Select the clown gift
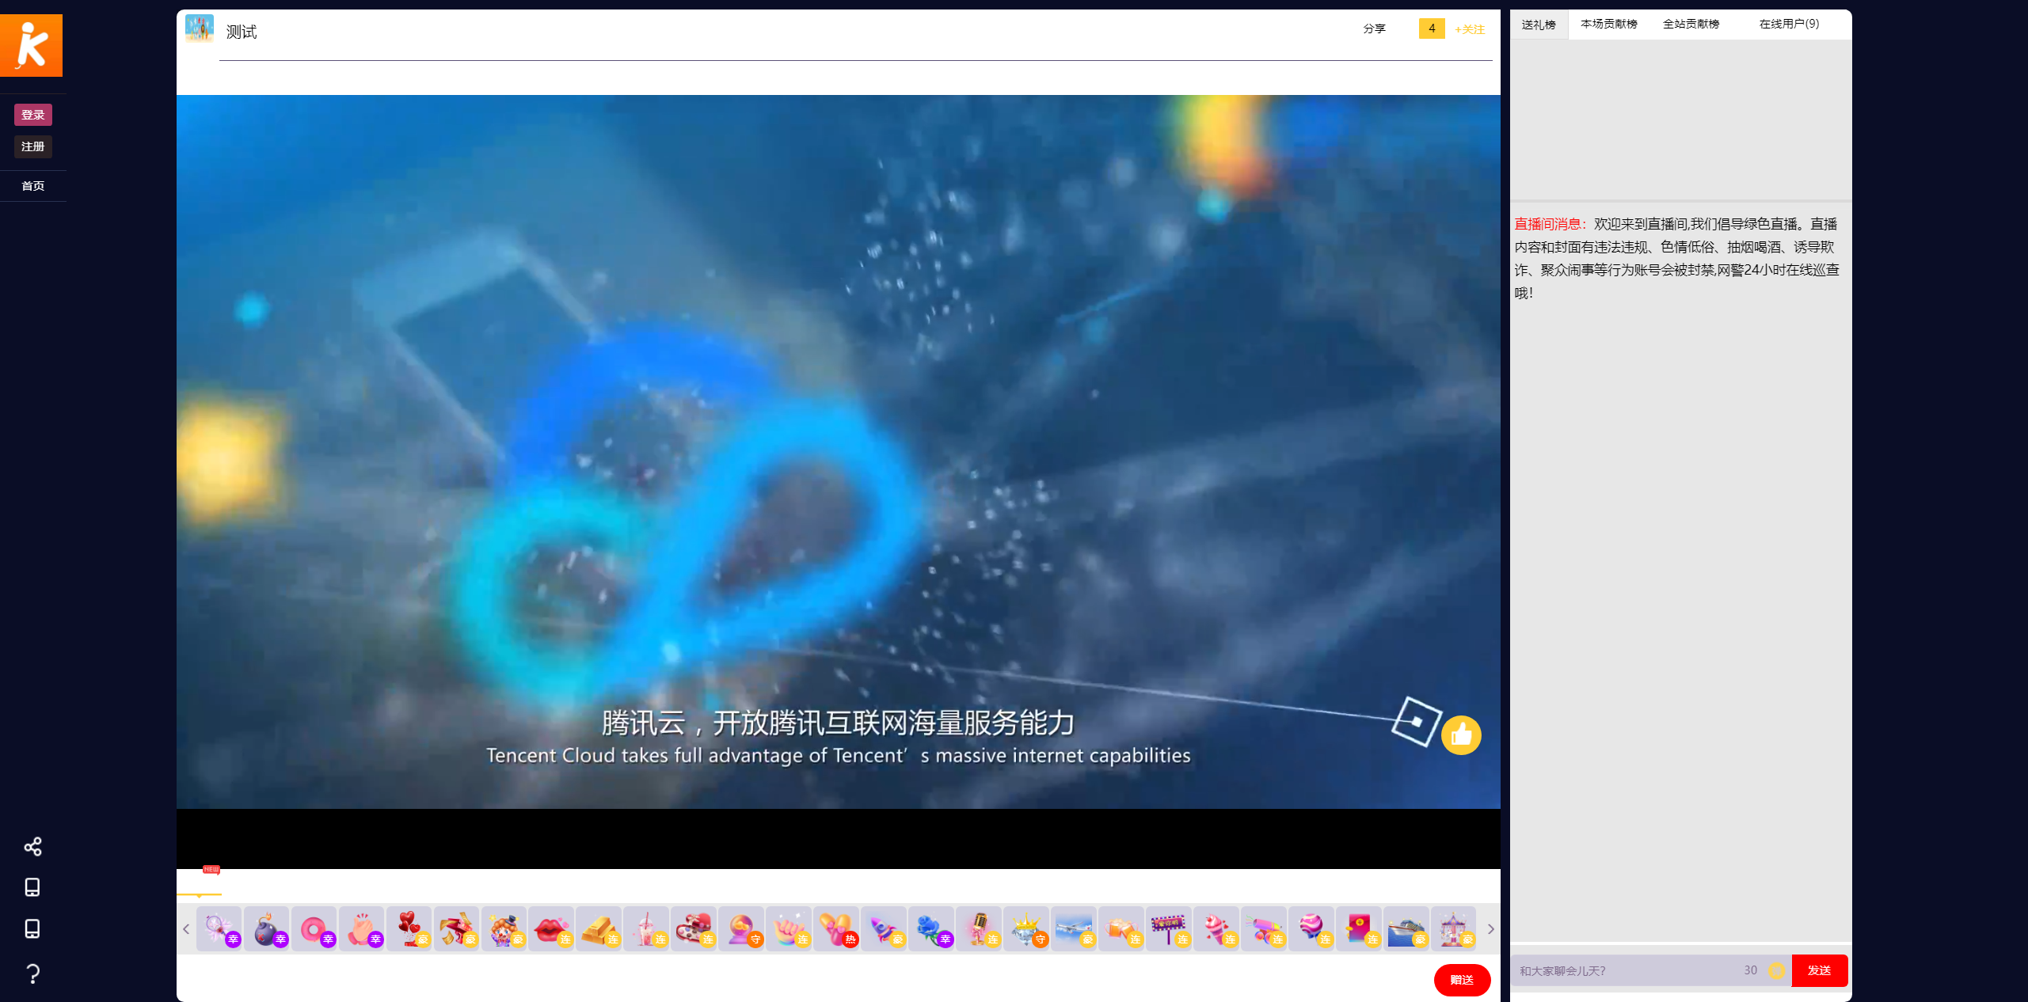Screen dimensions: 2028x1002 point(504,928)
